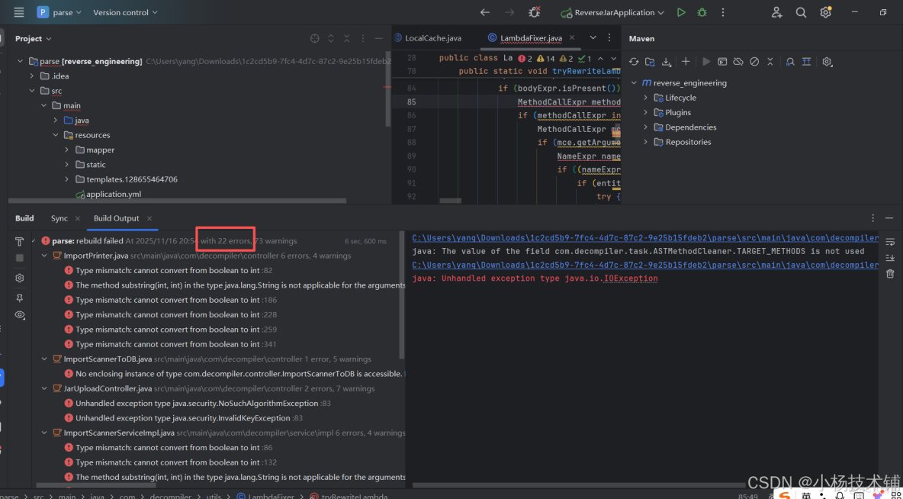Debug the ReverseJarApplication configuration
This screenshot has width=903, height=499.
click(x=701, y=12)
